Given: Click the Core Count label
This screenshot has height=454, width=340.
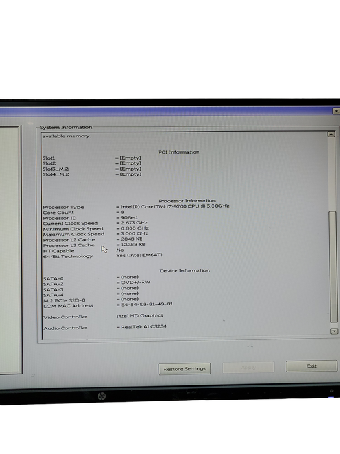Looking at the screenshot, I should pos(58,213).
